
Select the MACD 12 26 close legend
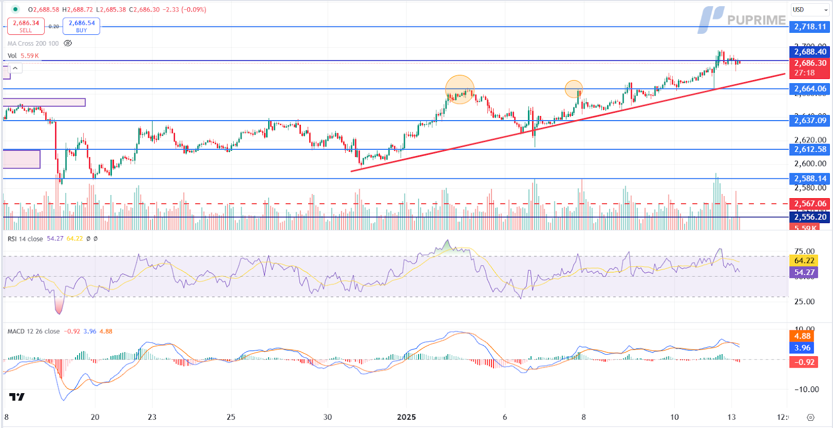(33, 331)
